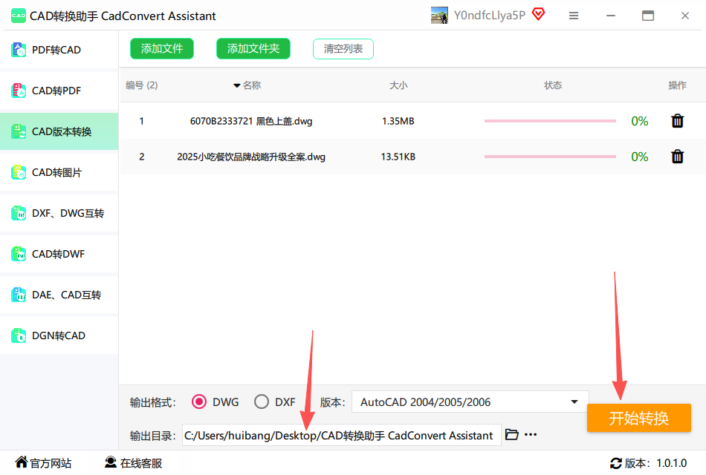Go to the CAD转DWF tab
This screenshot has height=475, width=706.
59,254
